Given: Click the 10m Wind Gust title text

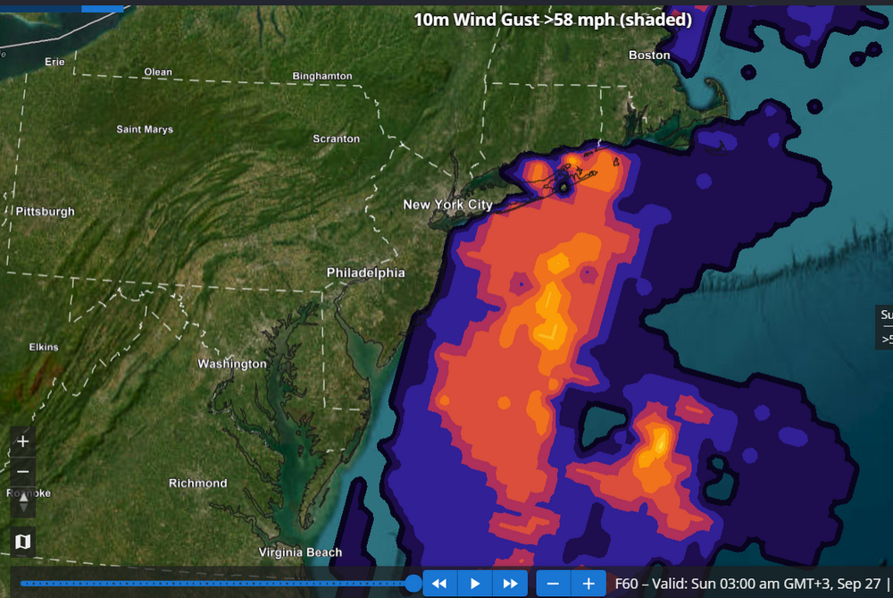Looking at the screenshot, I should (x=553, y=20).
